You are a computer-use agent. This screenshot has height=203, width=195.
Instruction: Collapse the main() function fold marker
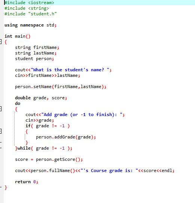[0, 42]
